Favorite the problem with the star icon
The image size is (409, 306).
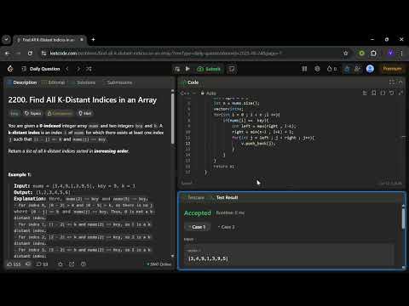click(x=60, y=264)
